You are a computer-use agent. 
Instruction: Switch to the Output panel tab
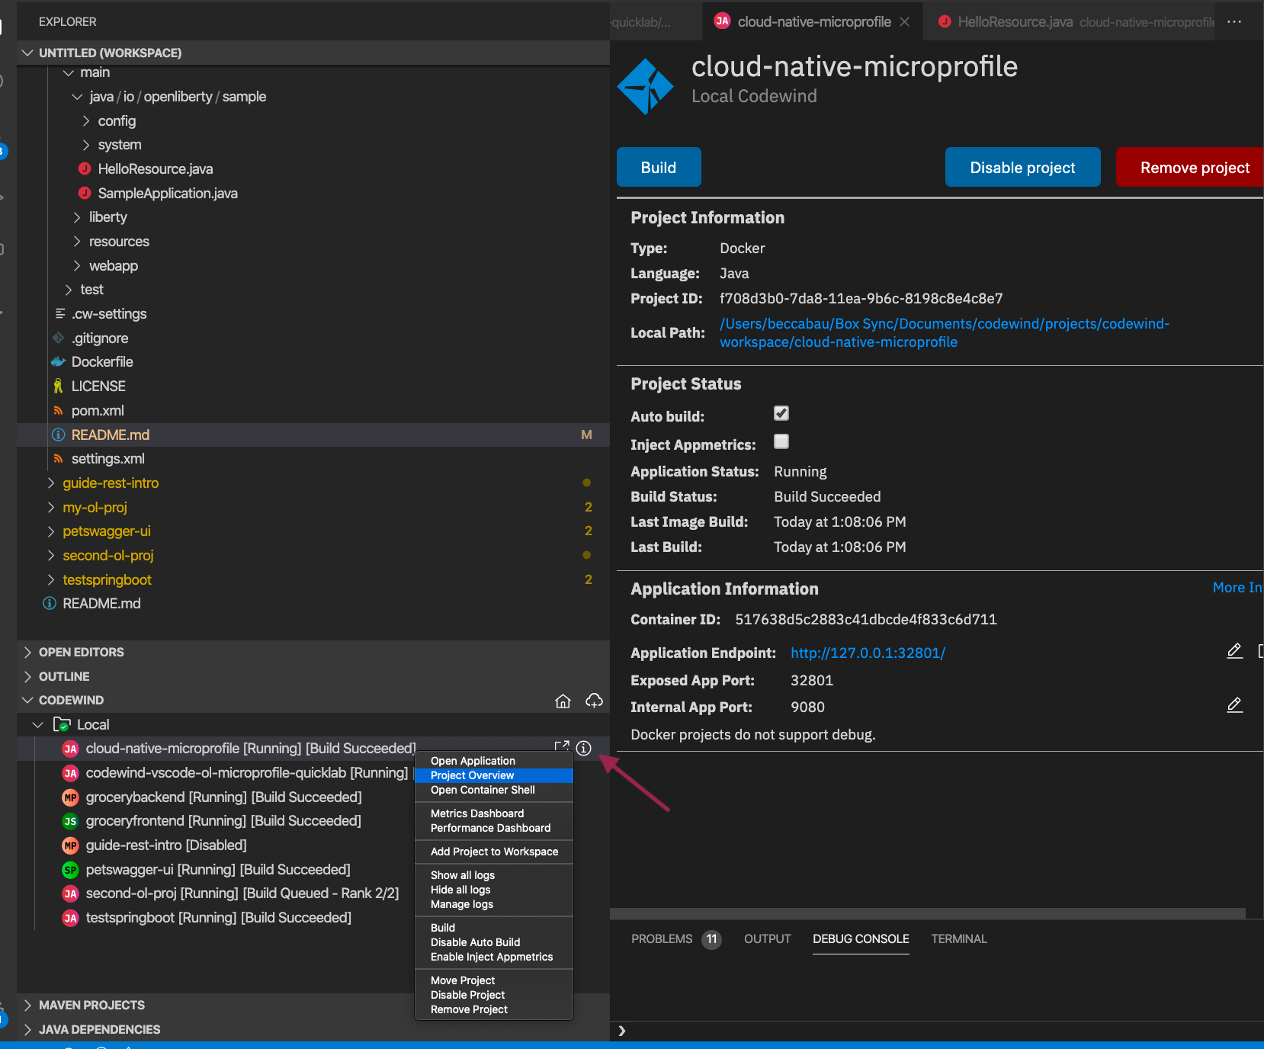767,938
